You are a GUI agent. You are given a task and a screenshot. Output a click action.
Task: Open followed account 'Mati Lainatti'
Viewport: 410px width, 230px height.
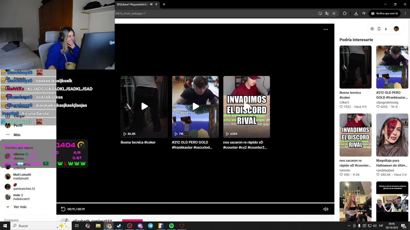point(22,177)
